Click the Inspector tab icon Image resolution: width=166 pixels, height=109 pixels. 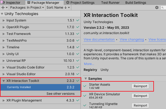click(2, 3)
